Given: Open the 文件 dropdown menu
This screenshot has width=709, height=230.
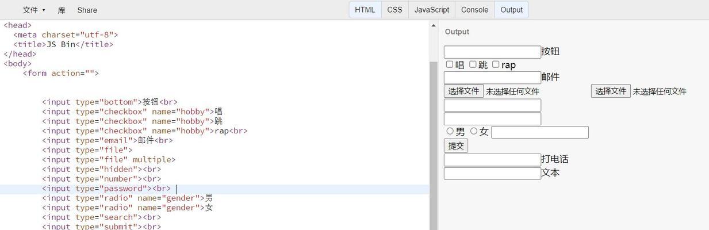Looking at the screenshot, I should [33, 10].
